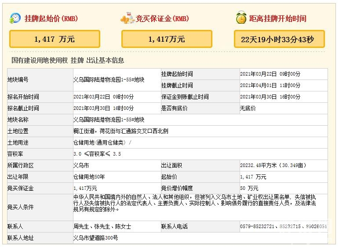Click the 土地位置 address starting with 稠江街道

[120, 131]
